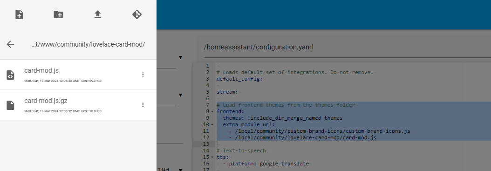Viewport: 491px width, 171px height.
Task: Collapse the tts block fold arrow
Action: 212,157
